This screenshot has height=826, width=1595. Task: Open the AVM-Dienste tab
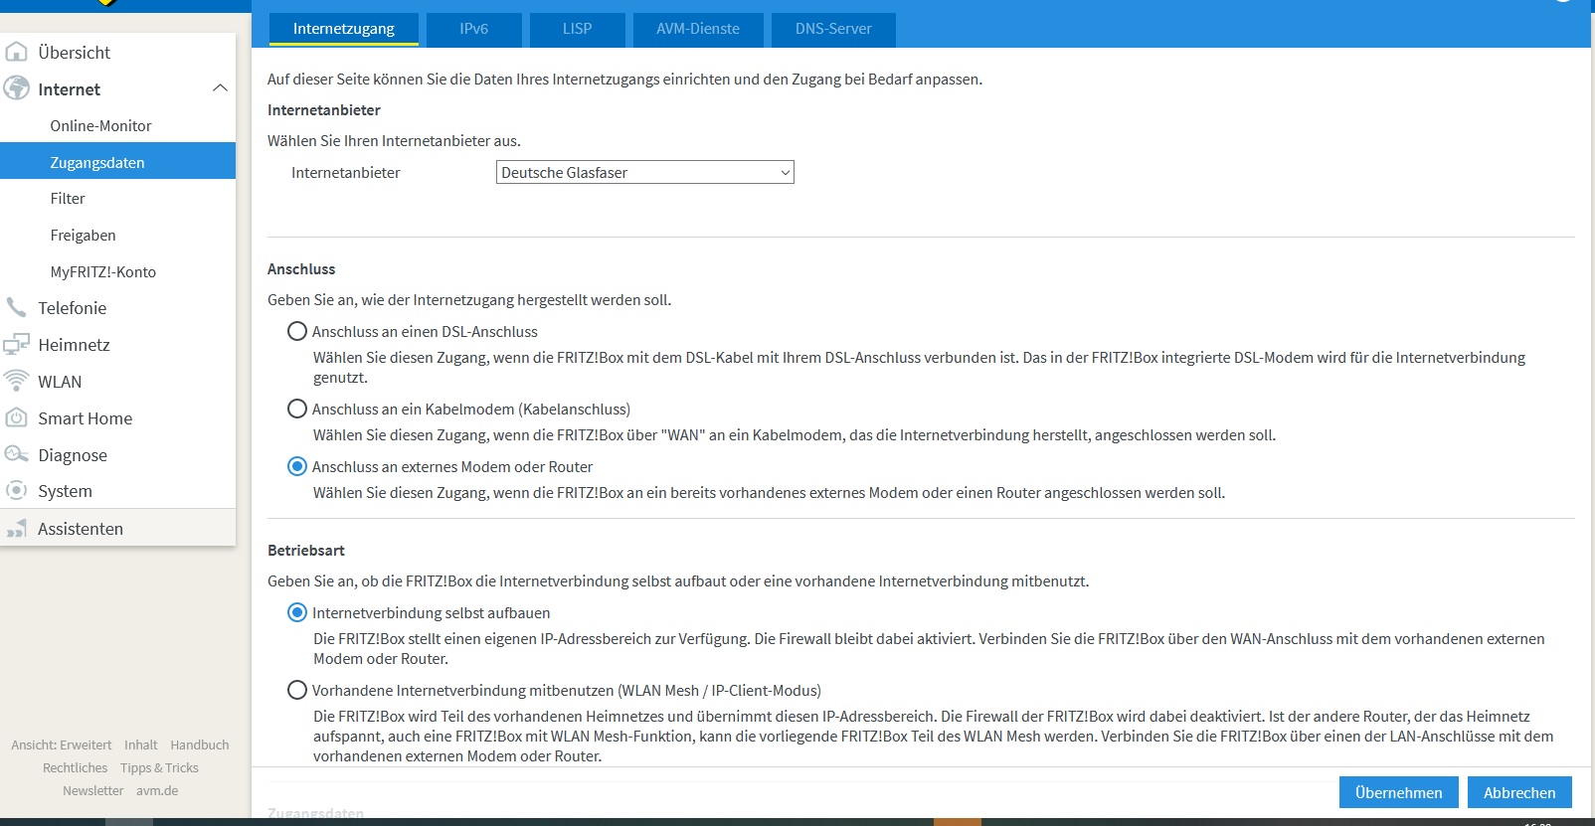(698, 29)
